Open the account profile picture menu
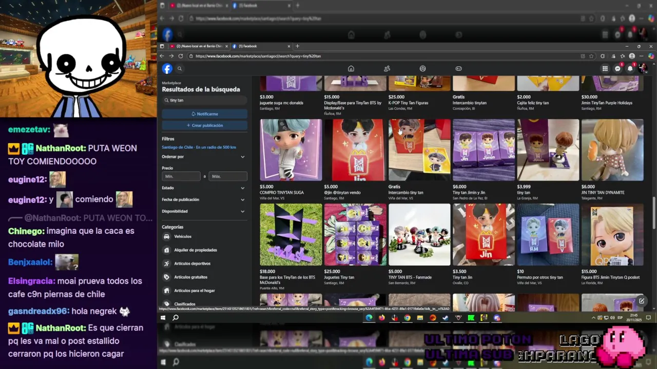The image size is (657, 369). pyautogui.click(x=643, y=69)
